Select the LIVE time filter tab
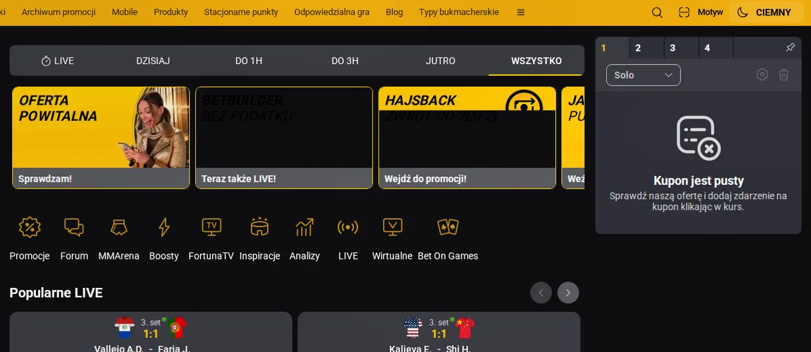This screenshot has height=352, width=811. point(57,61)
